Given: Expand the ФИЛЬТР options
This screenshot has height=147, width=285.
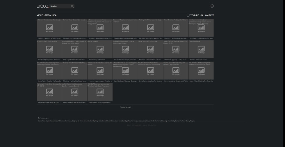Looking at the screenshot, I should pyautogui.click(x=209, y=15).
